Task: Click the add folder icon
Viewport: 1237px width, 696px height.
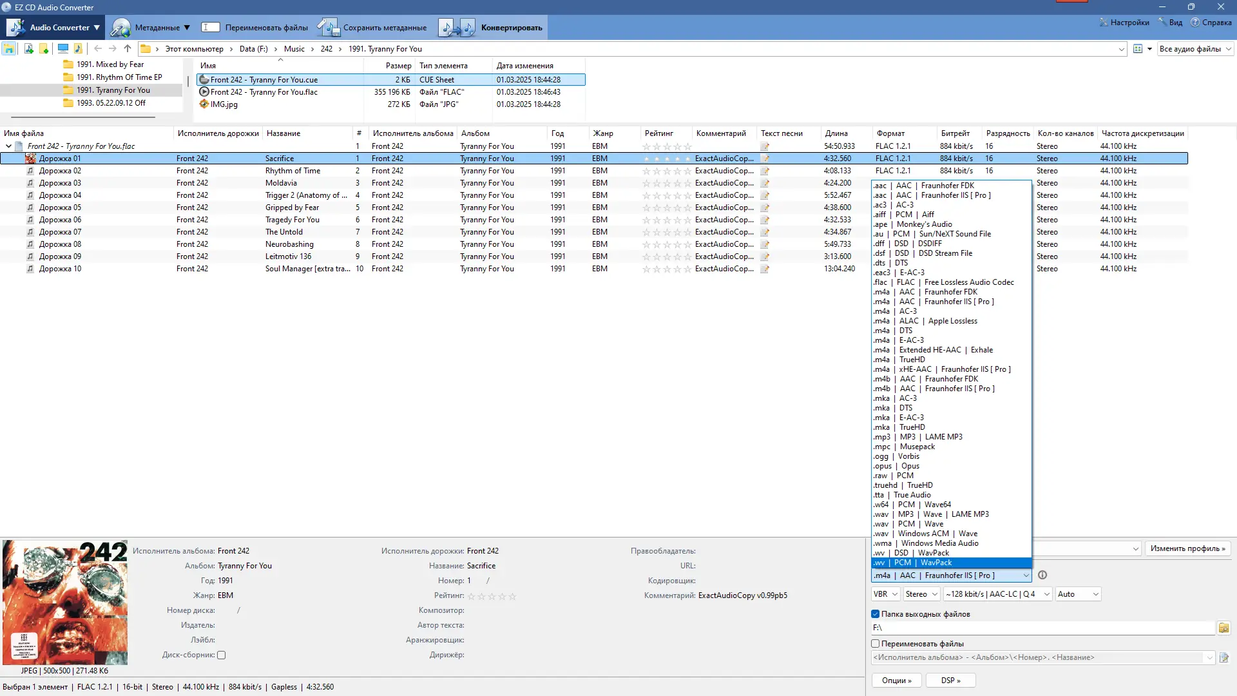Action: tap(44, 49)
